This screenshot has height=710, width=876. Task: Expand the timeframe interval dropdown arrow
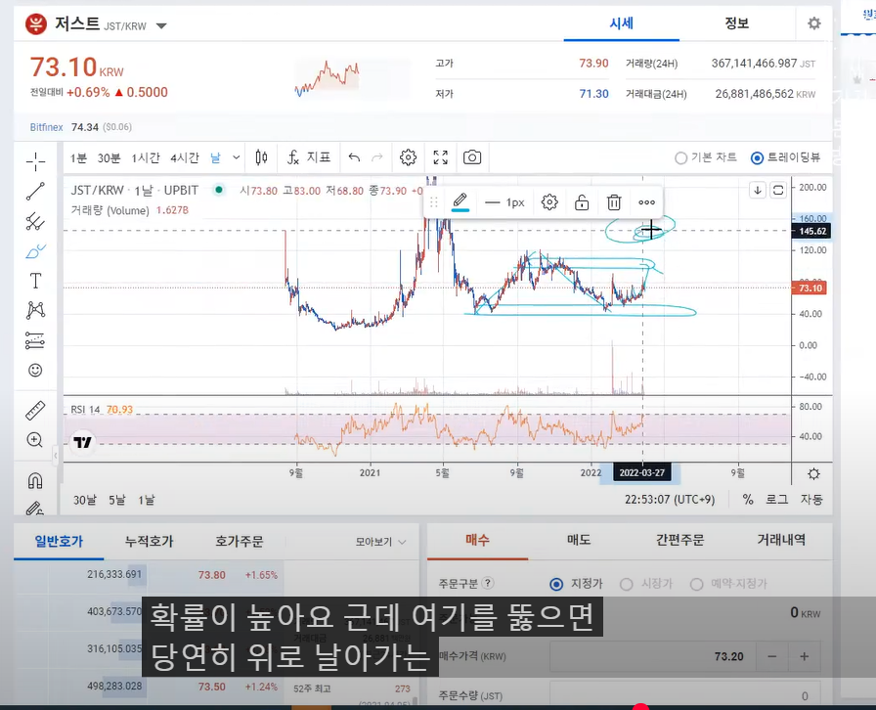(x=237, y=157)
